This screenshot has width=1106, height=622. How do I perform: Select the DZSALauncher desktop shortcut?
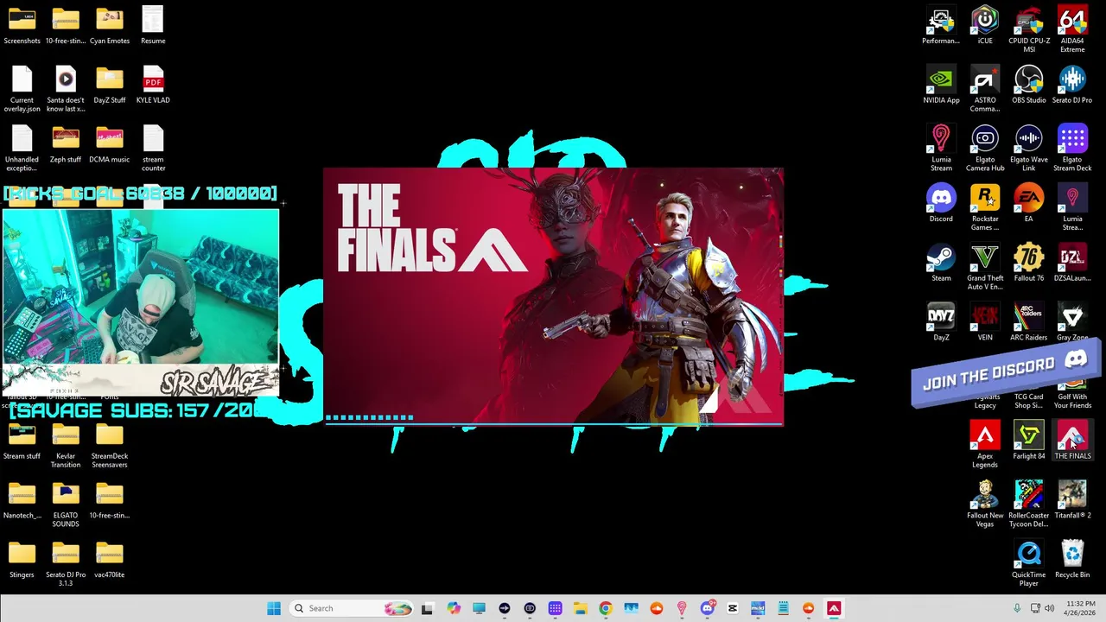[1072, 263]
